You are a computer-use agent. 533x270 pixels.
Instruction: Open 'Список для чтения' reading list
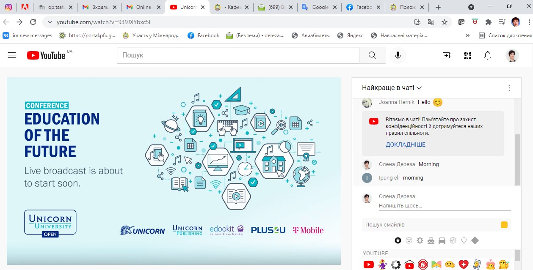point(505,35)
